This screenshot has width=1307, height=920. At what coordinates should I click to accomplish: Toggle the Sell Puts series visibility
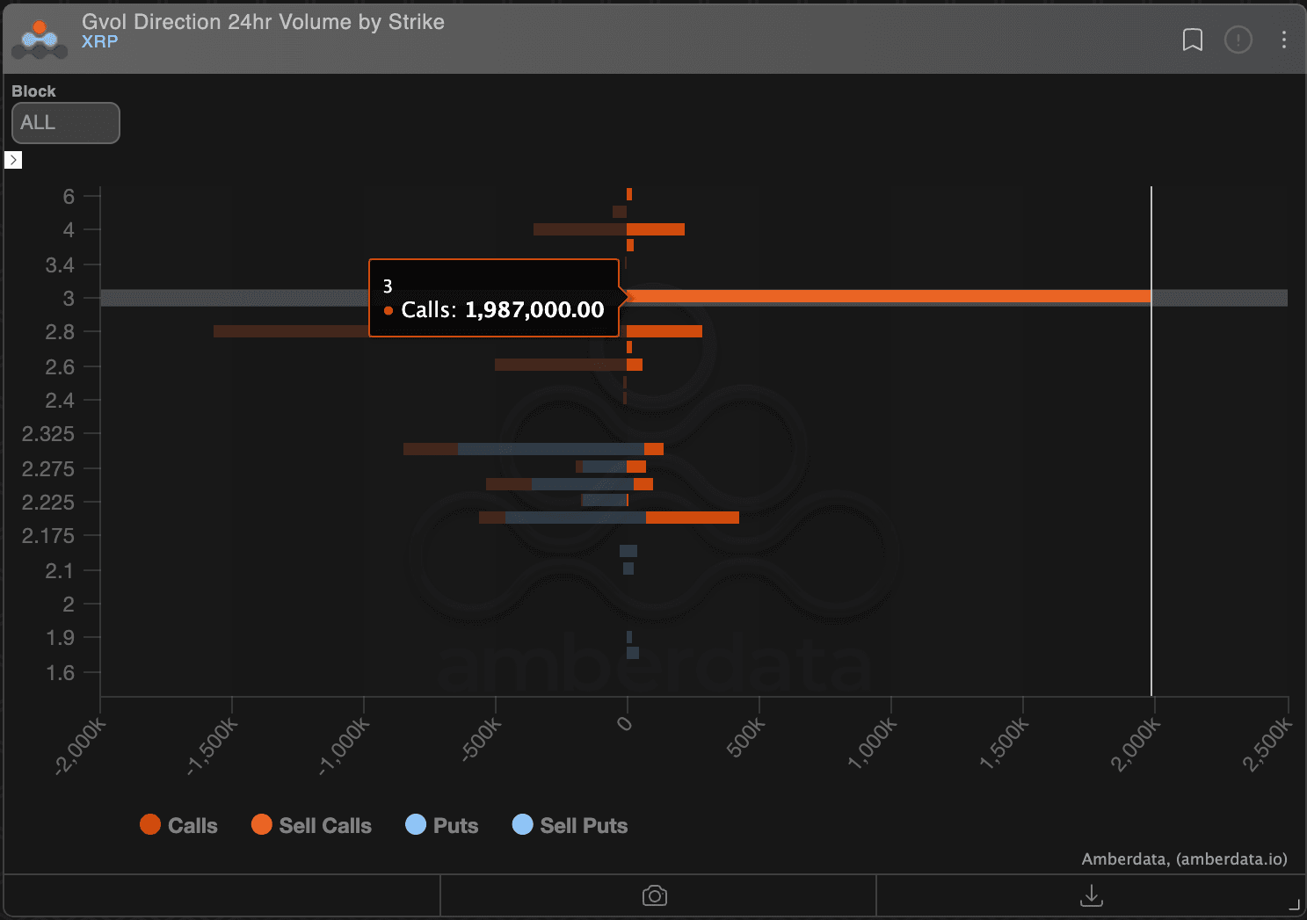523,825
